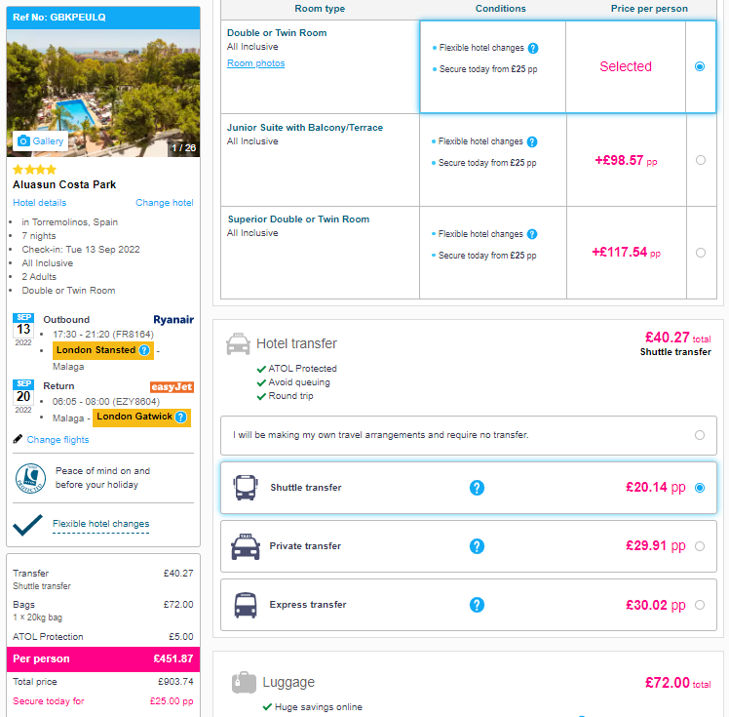The height and width of the screenshot is (717, 729).
Task: Click the Ryanair airline logo
Action: click(173, 320)
